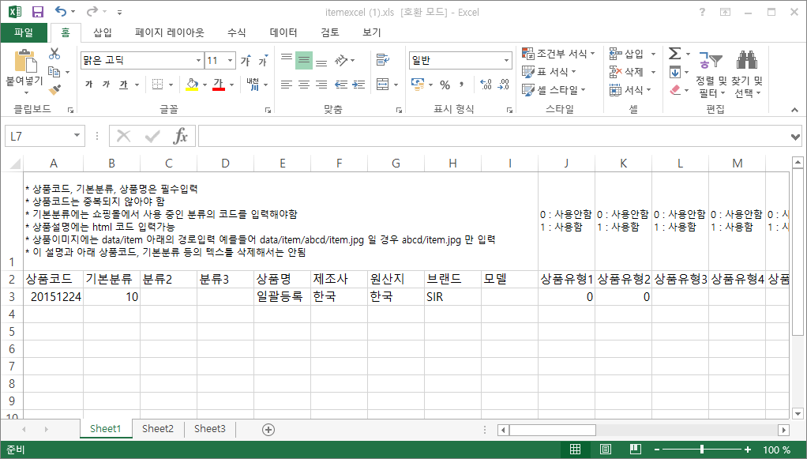This screenshot has width=807, height=459.
Task: Copy the selection to clipboard
Action: tap(54, 72)
